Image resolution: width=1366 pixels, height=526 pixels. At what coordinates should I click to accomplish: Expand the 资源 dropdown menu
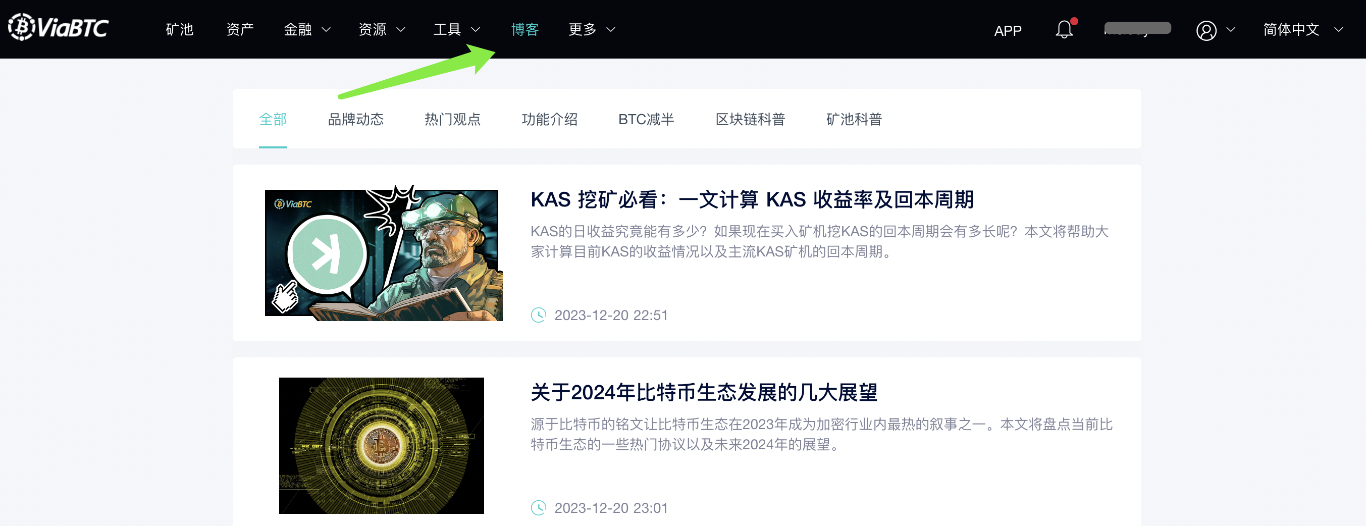click(382, 29)
